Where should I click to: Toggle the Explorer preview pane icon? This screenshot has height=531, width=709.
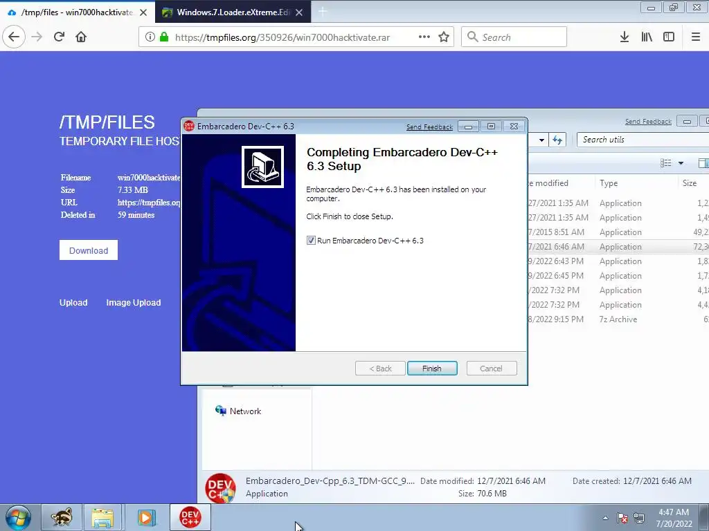703,163
